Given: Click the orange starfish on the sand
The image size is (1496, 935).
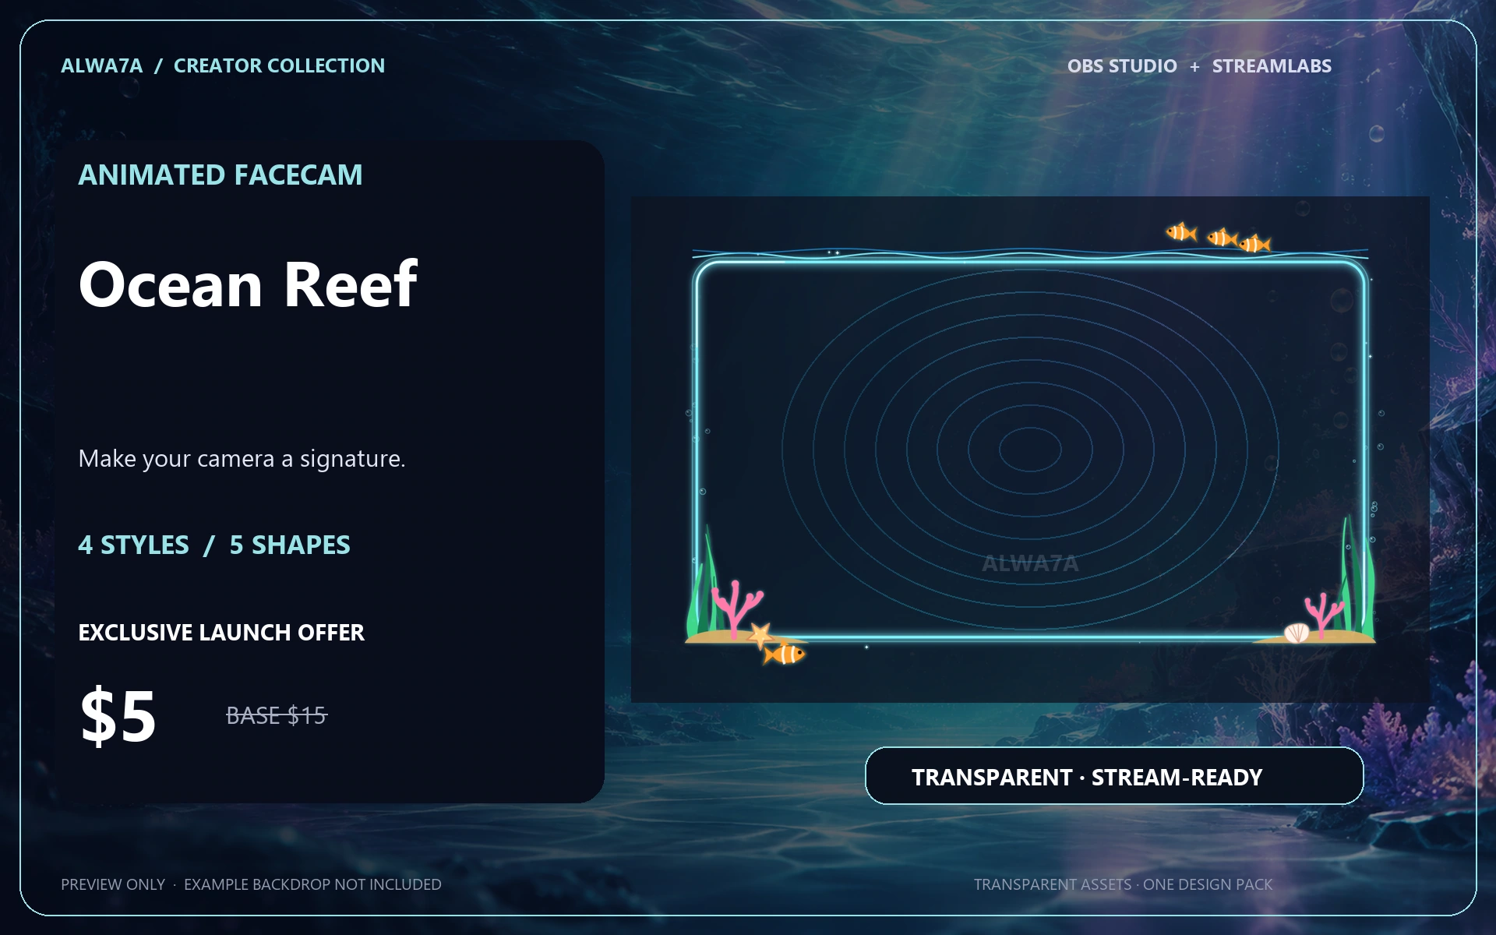Looking at the screenshot, I should 760,634.
